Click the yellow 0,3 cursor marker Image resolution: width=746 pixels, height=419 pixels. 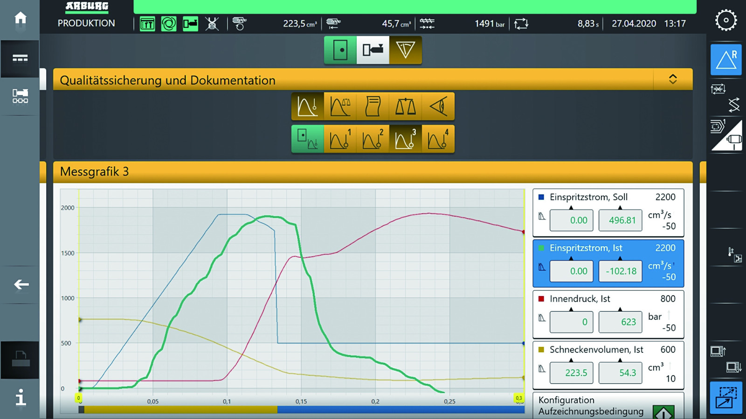[x=518, y=398]
